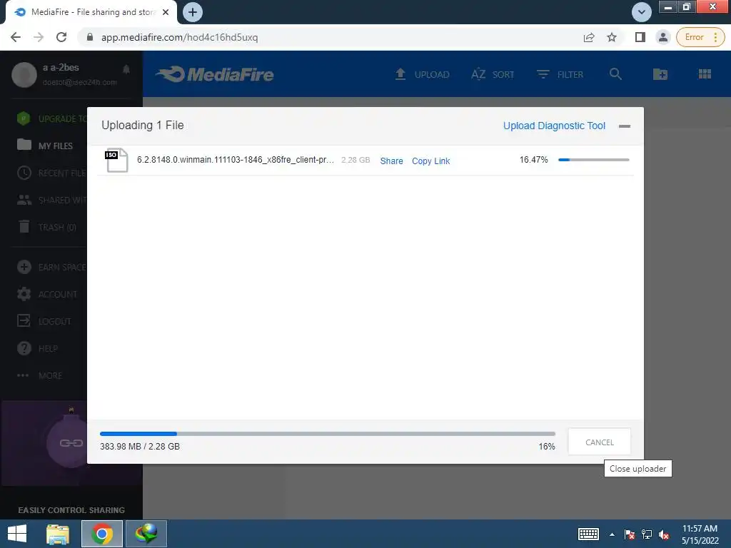Click Internet Download Manager taskbar icon

pos(146,534)
